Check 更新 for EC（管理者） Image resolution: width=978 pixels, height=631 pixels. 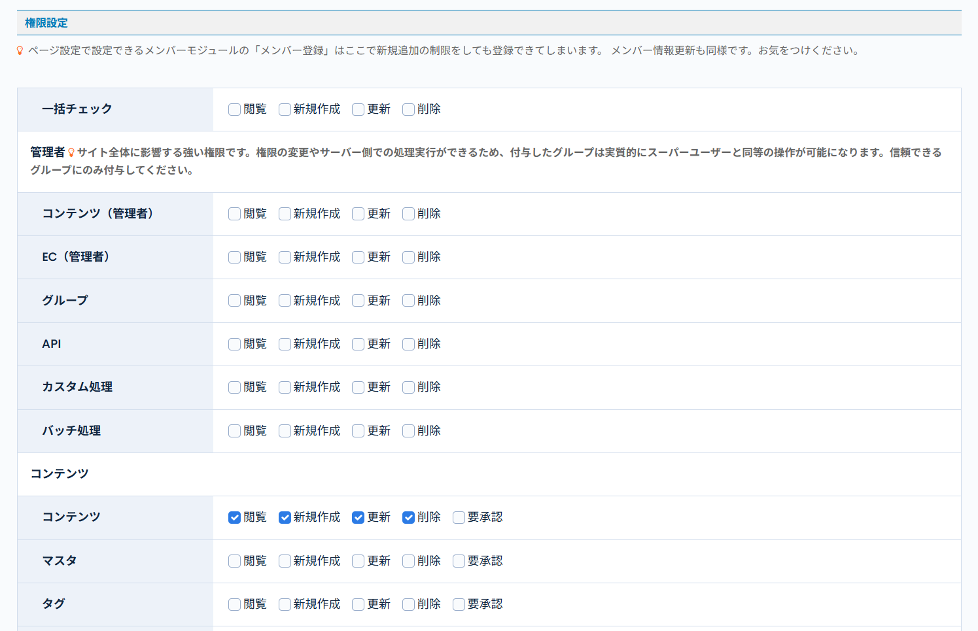[x=358, y=257]
